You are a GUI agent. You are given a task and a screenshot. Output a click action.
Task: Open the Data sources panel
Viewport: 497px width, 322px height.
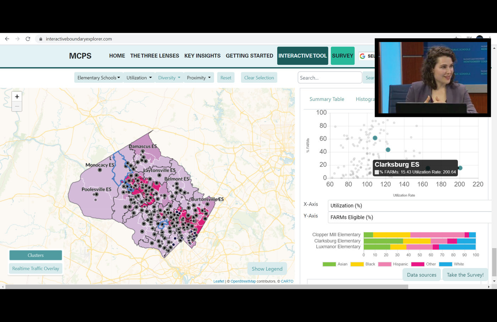(421, 274)
